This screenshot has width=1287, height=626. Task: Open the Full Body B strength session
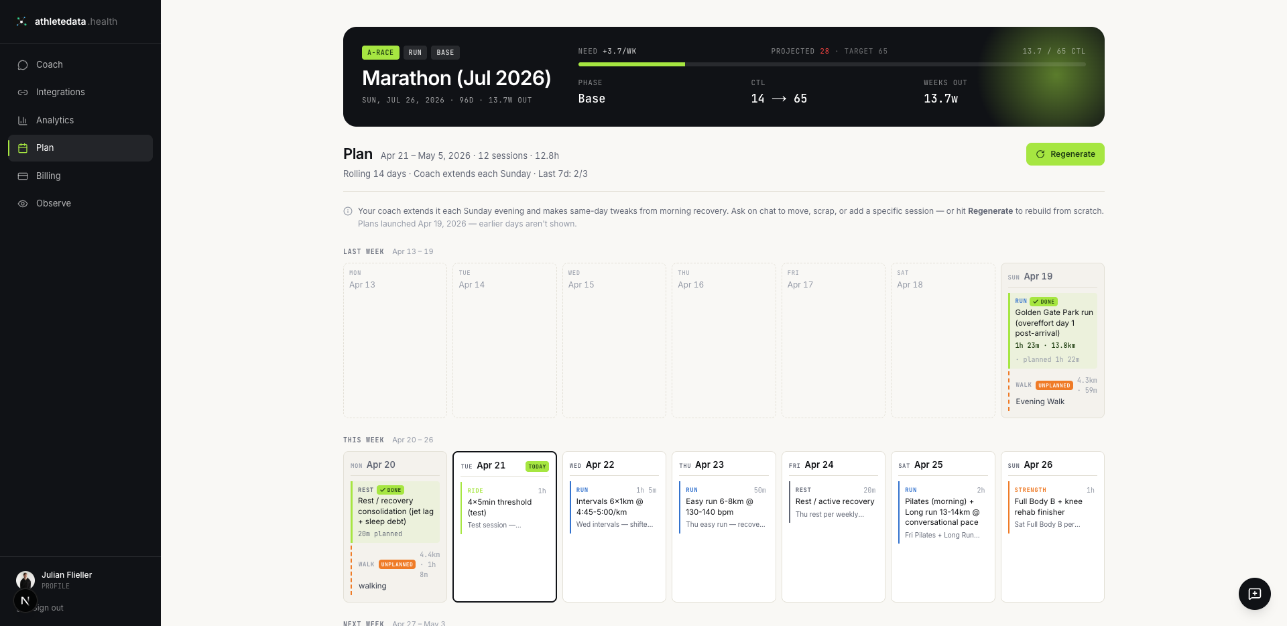(x=1052, y=508)
